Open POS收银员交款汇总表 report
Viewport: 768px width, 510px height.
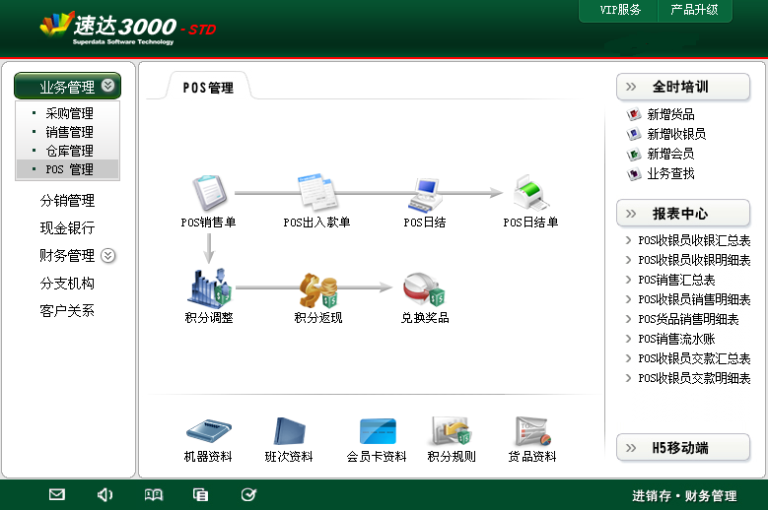(x=694, y=358)
